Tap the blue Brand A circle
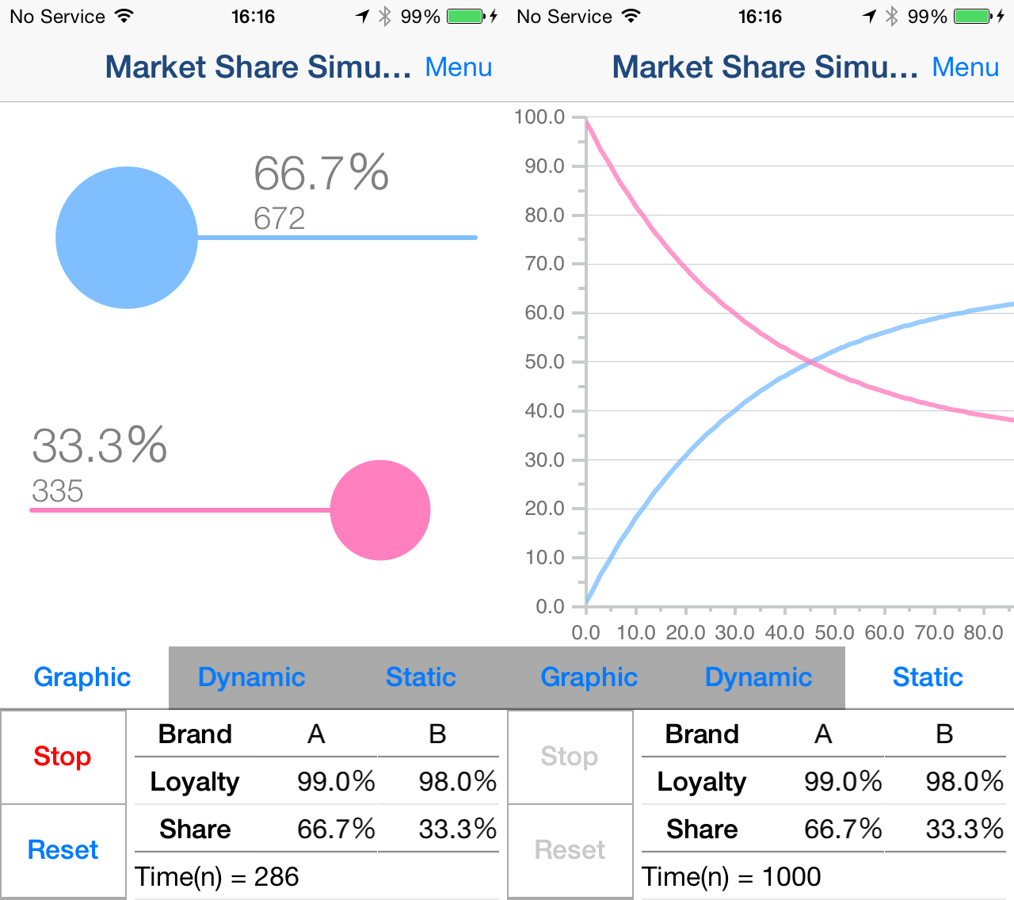The height and width of the screenshot is (900, 1014). click(127, 238)
